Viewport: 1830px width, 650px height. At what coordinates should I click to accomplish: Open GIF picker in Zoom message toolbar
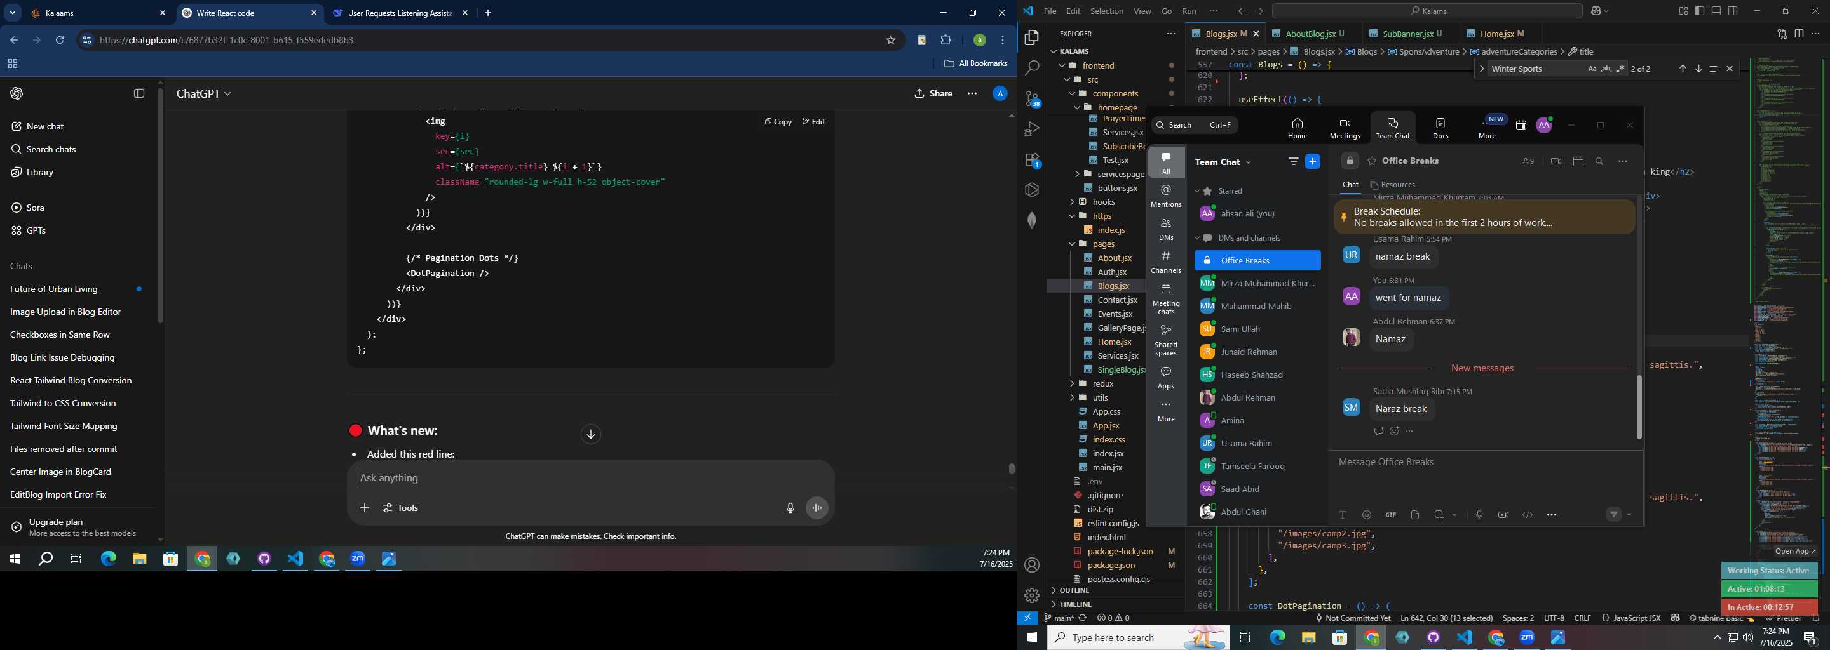coord(1390,515)
